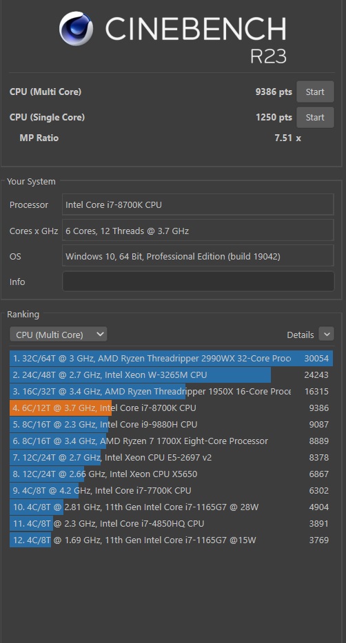The height and width of the screenshot is (643, 346).
Task: Click the CPU (Single Core) label
Action: coord(47,117)
